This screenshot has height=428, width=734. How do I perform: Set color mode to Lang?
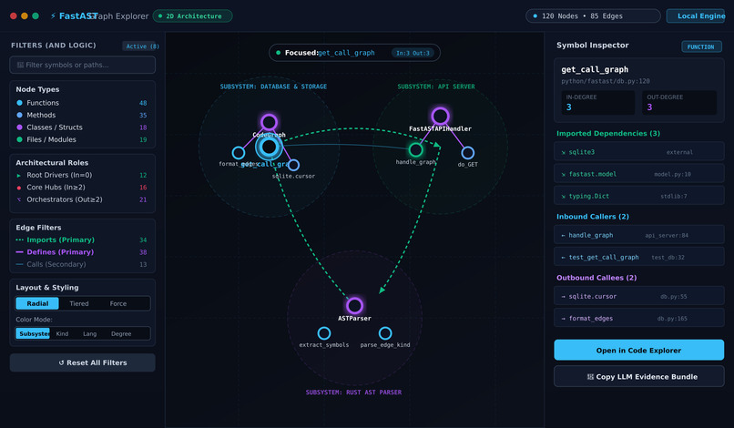point(90,333)
